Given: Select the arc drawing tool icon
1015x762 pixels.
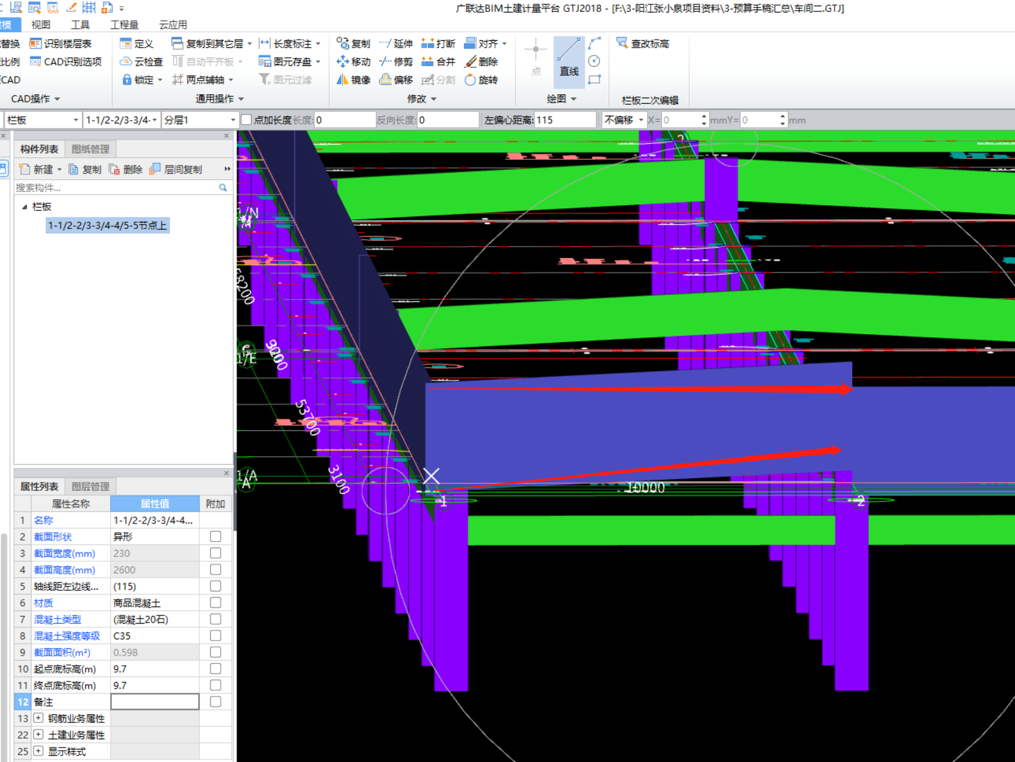Looking at the screenshot, I should pos(594,43).
